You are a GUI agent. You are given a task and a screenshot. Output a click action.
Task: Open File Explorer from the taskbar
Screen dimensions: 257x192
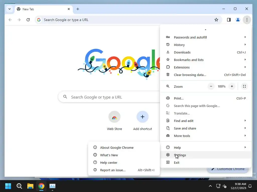(x=30, y=186)
